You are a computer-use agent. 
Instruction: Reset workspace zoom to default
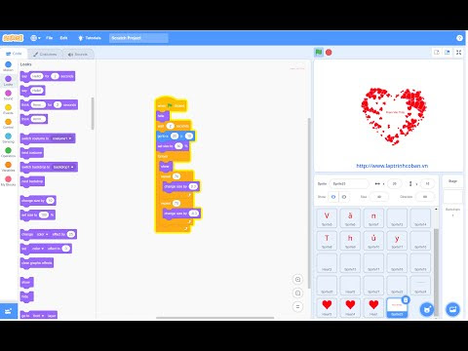(x=297, y=307)
